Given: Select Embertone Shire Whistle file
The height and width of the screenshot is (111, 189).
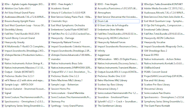Looking at the screenshot, I should pos(110,30).
